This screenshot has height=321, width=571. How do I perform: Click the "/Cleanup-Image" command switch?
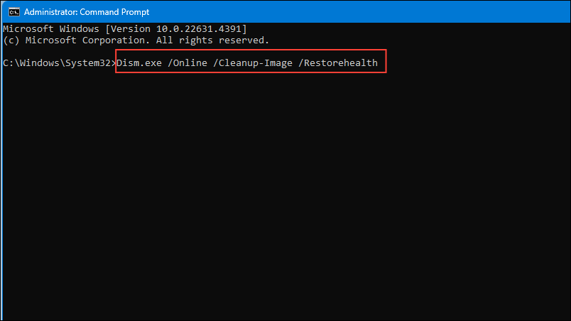[x=253, y=63]
